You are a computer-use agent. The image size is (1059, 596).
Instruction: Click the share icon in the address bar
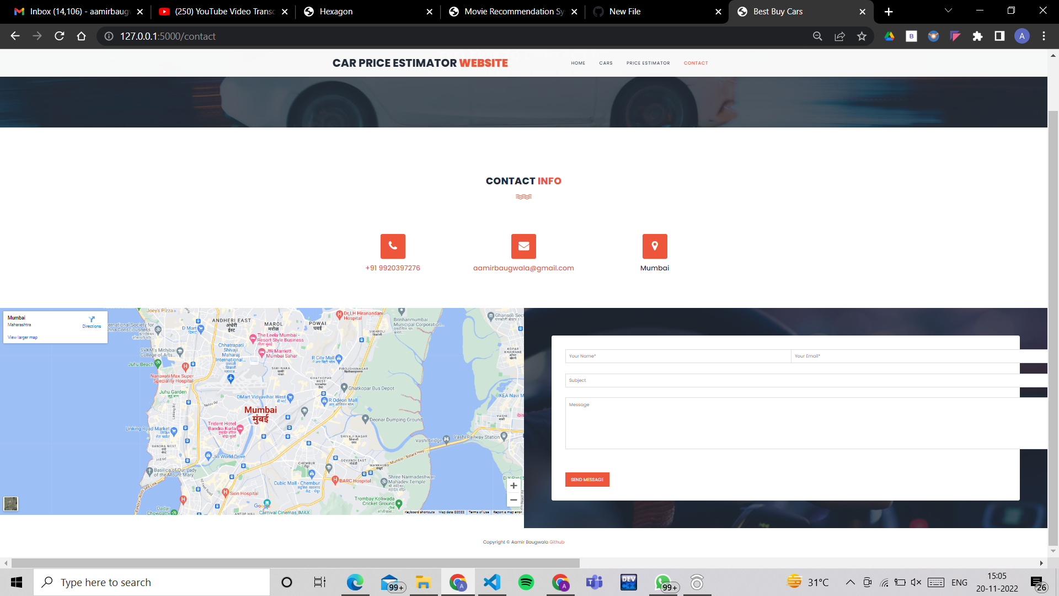(839, 36)
